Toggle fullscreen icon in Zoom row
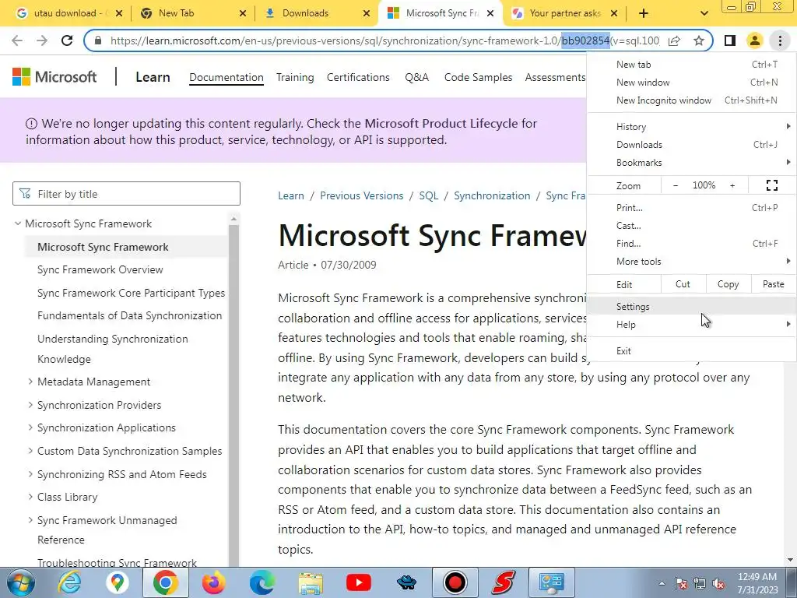 [771, 185]
